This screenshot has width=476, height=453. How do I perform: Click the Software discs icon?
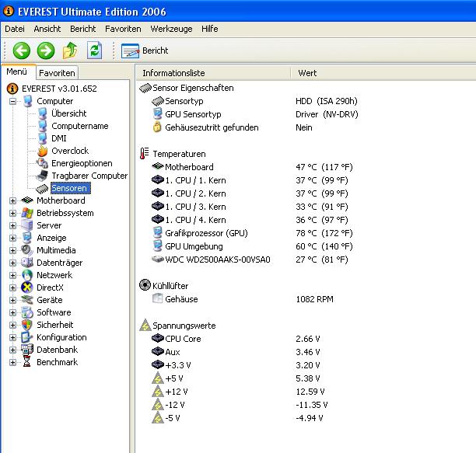[x=27, y=312]
